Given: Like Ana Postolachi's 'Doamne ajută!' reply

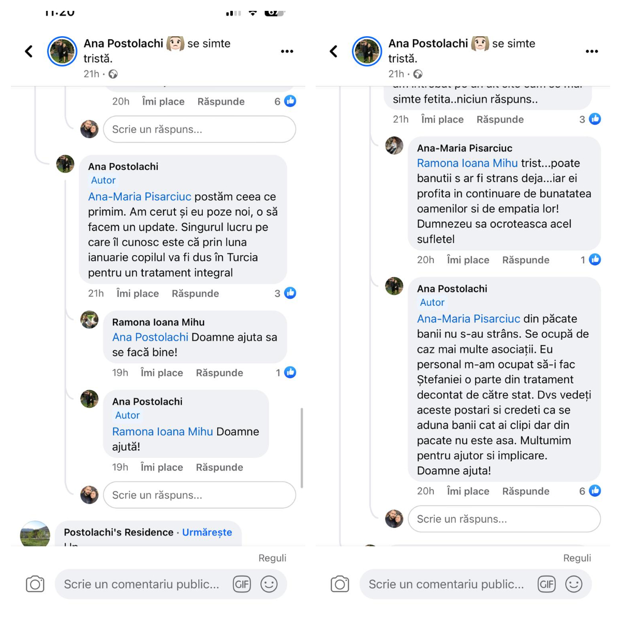Looking at the screenshot, I should [x=161, y=467].
